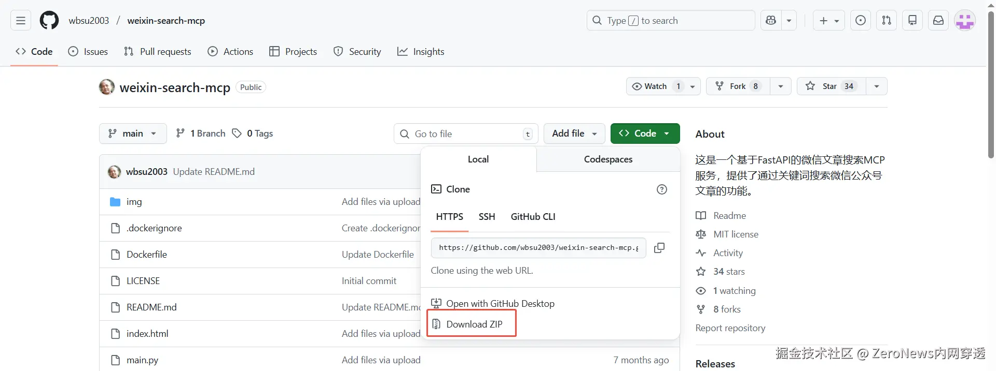Open the README.md file link
The width and height of the screenshot is (996, 371).
coord(151,307)
